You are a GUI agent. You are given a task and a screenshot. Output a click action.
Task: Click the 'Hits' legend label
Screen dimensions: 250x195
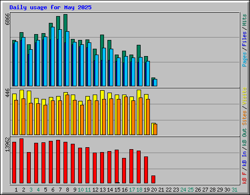(245, 20)
